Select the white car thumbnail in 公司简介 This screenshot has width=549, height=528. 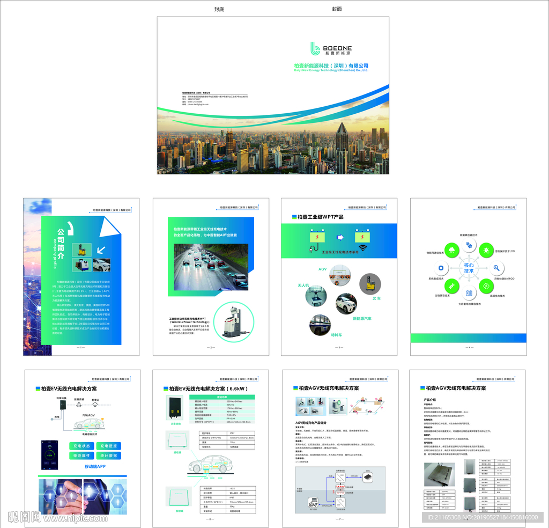click(101, 265)
